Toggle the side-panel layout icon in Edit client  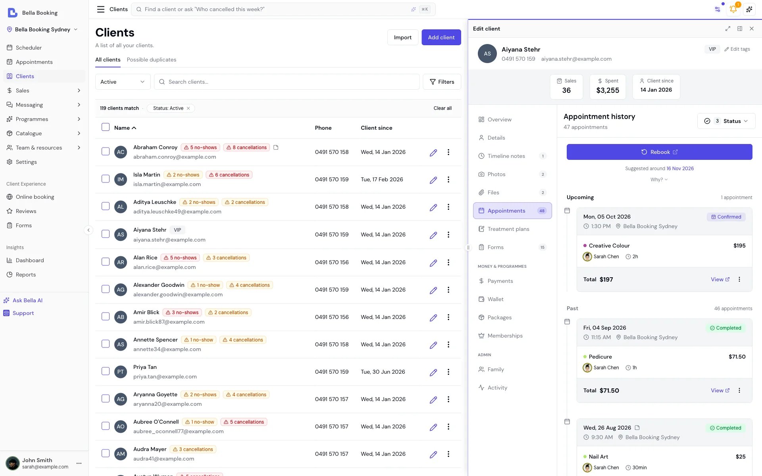coord(740,29)
